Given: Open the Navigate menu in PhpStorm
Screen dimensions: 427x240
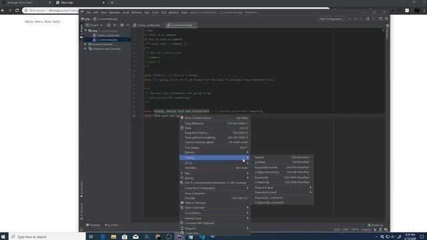Looking at the screenshot, I should point(115,13).
